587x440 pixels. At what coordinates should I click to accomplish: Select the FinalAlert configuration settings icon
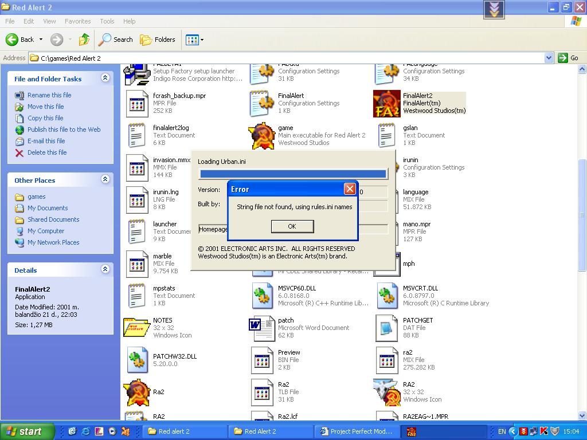[x=261, y=103]
